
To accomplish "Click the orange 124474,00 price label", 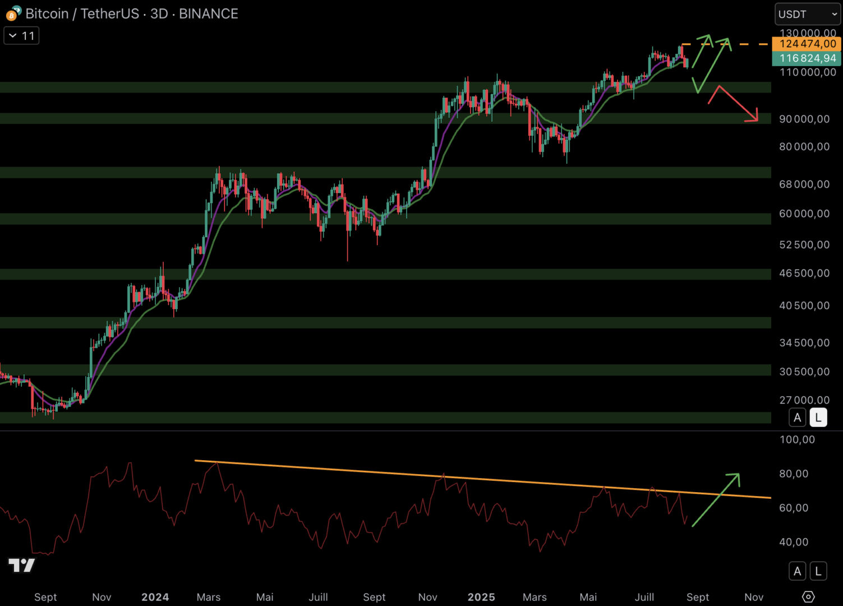I will [807, 44].
